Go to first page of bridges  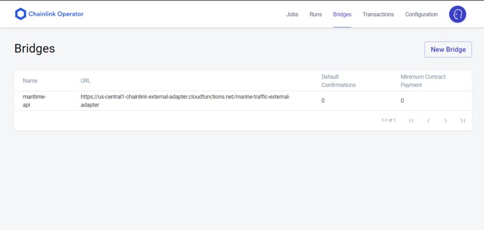pos(411,121)
